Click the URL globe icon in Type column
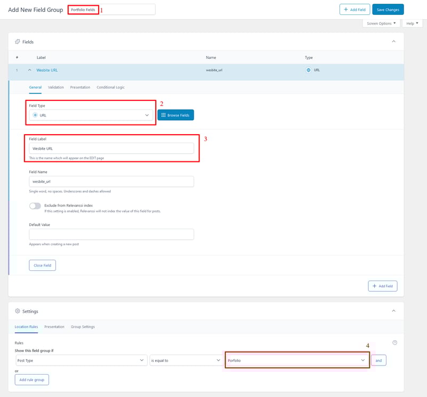Screen dimensions: 427x397 point(309,70)
